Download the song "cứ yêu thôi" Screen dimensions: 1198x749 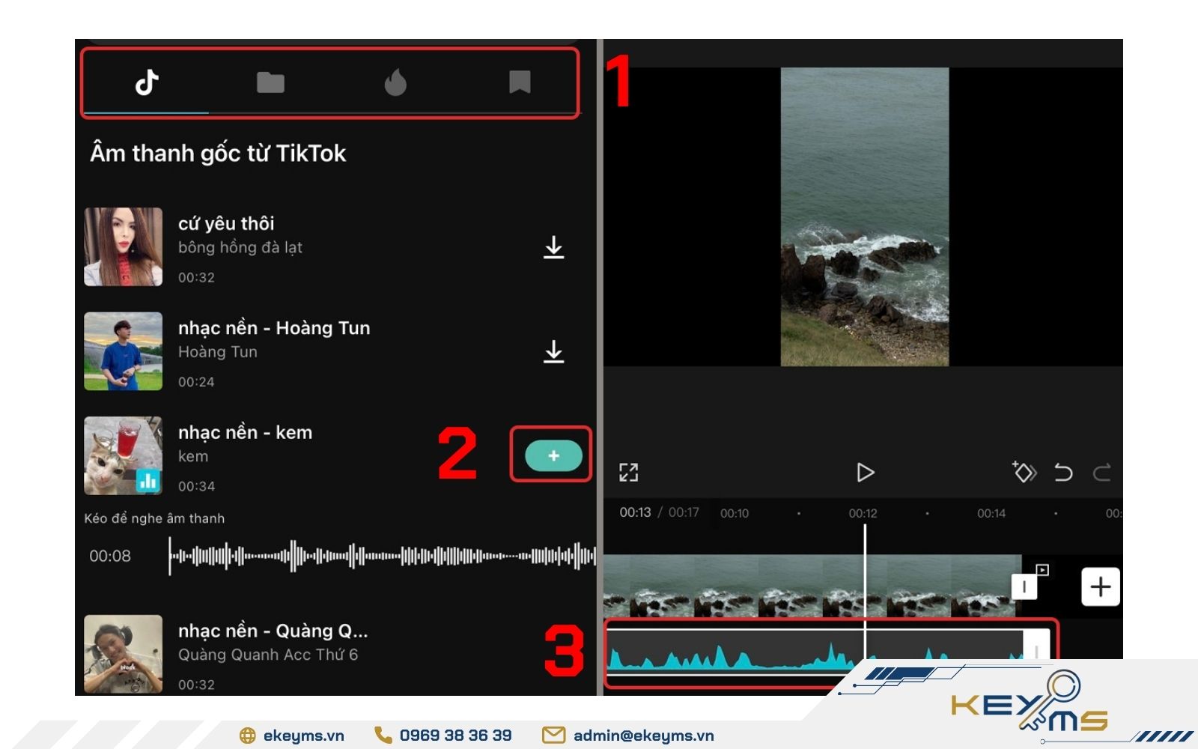(x=553, y=247)
